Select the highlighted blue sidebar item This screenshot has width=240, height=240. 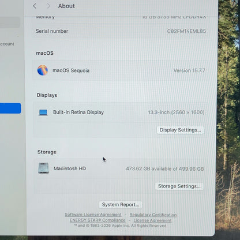click(10, 108)
